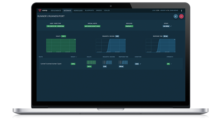221x120 pixels.
Task: Click the route 0.03 requests badge
Action: pyautogui.click(x=105, y=66)
